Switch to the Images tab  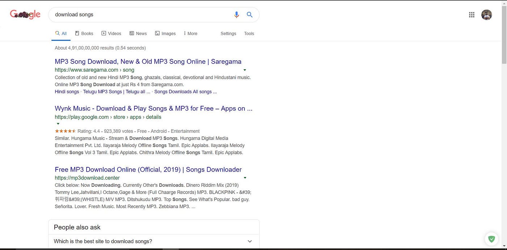click(x=165, y=34)
